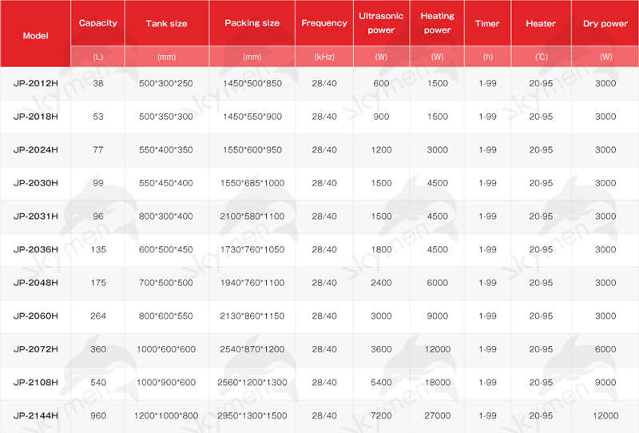
Task: Select the JP-2031H model cell
Action: point(35,216)
